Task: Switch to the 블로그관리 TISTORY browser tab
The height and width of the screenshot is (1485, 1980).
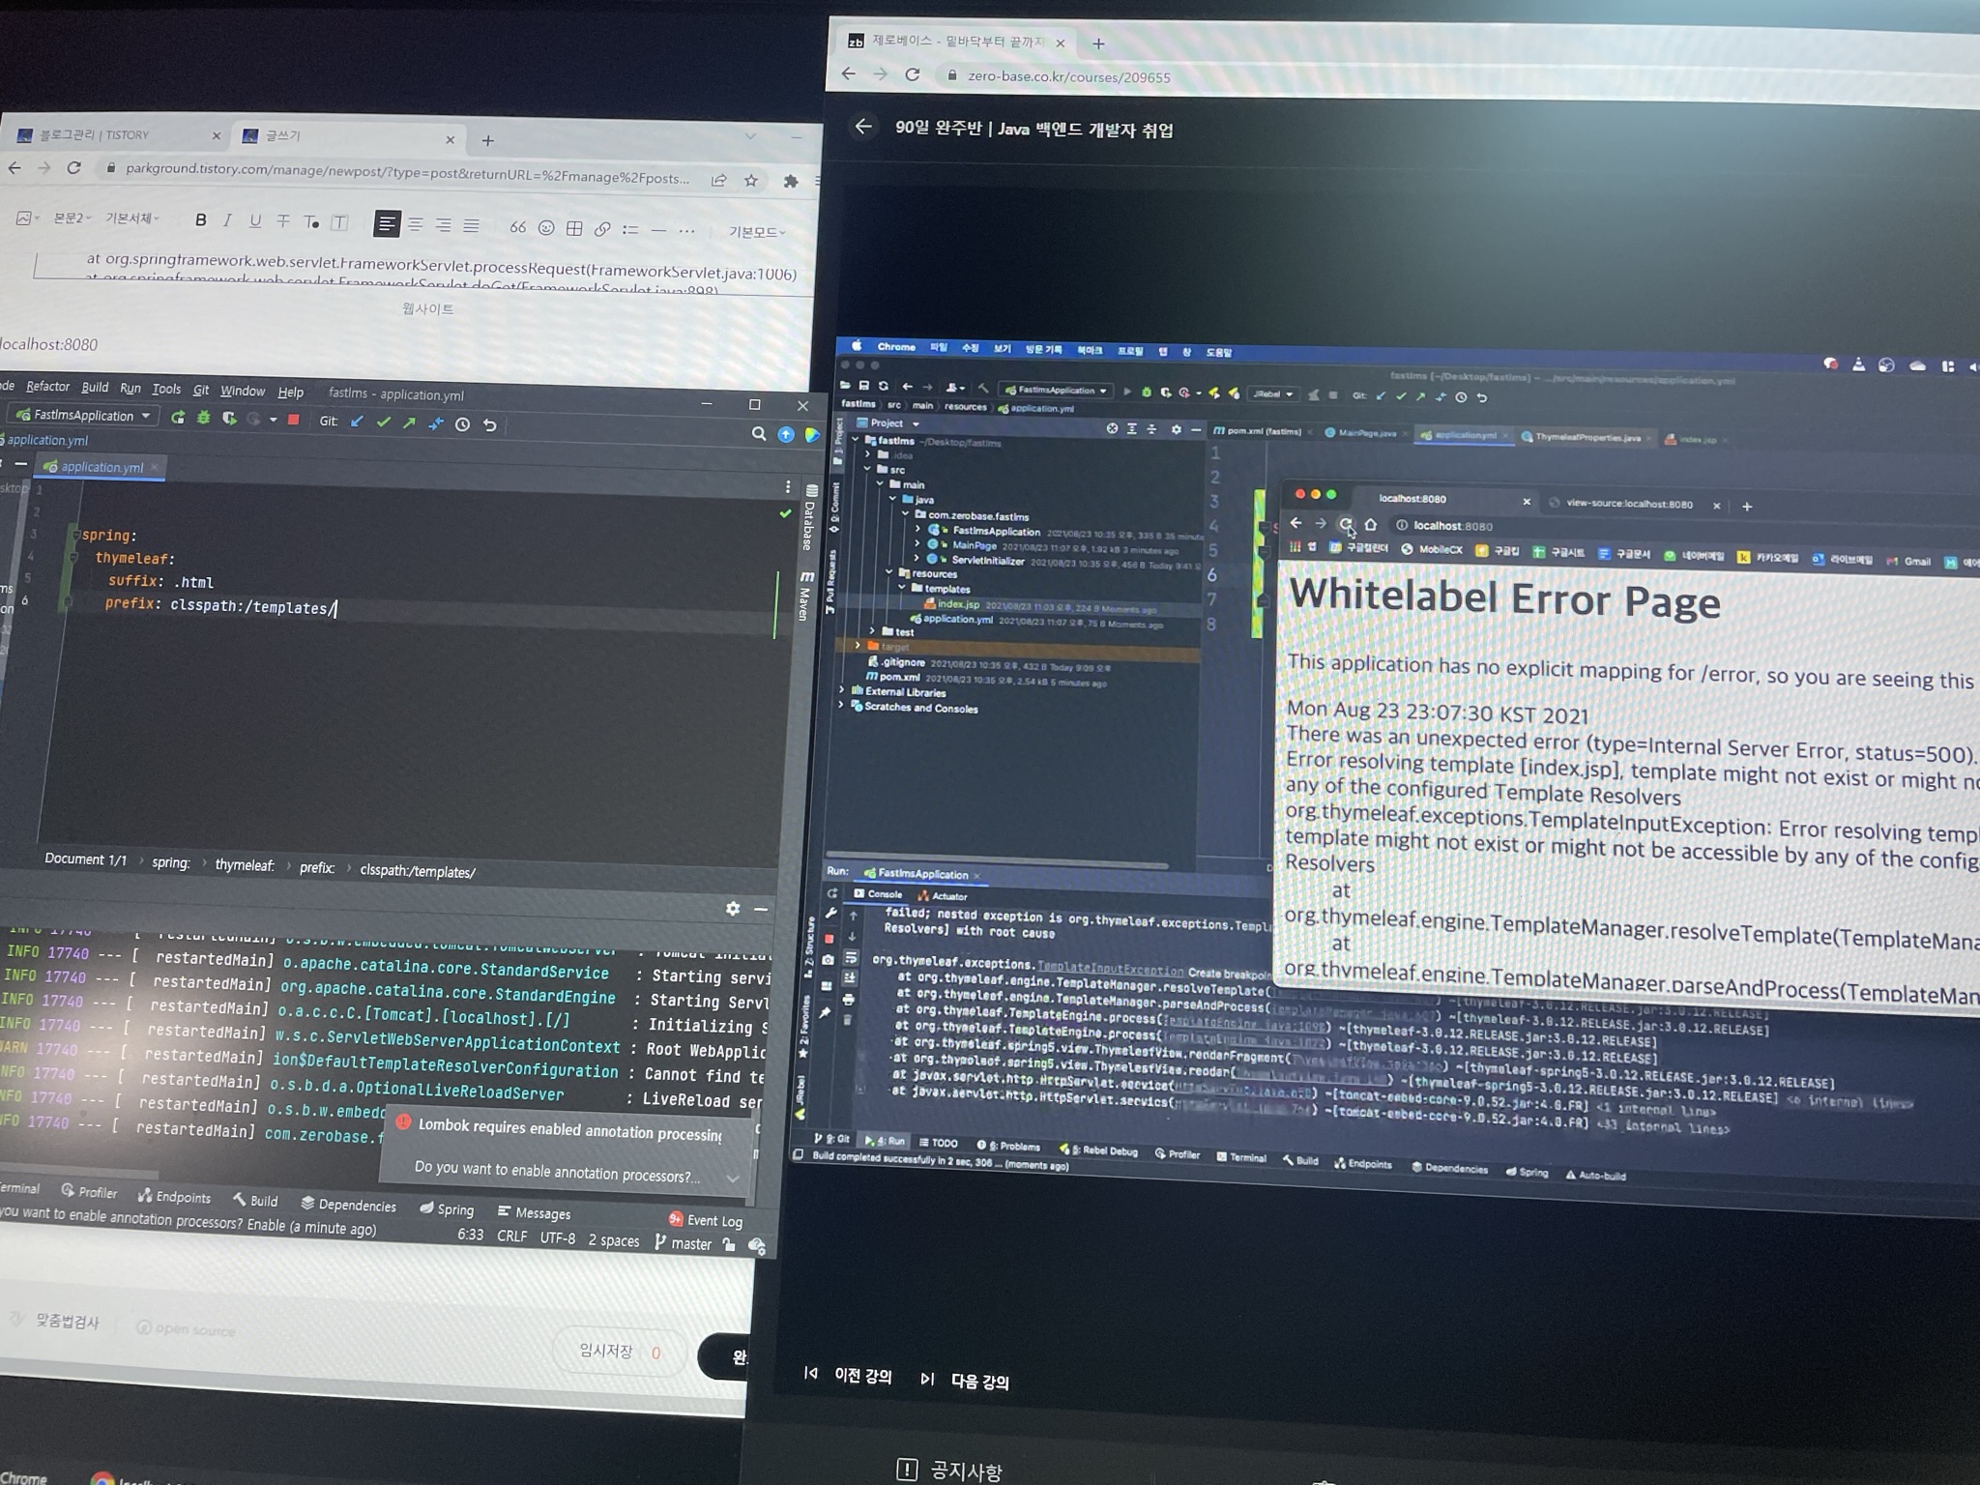Action: click(95, 135)
